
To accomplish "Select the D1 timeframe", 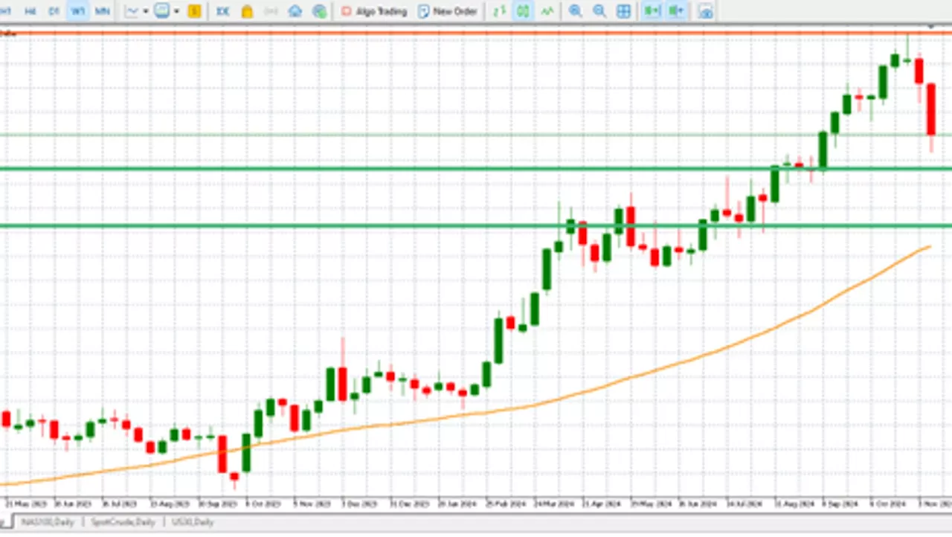I will click(x=54, y=11).
